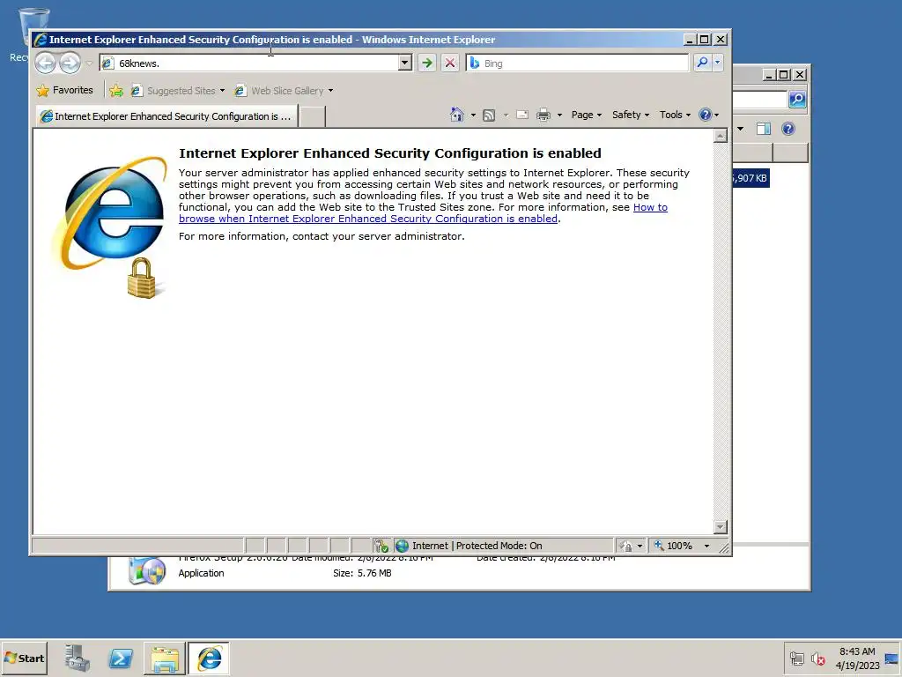The height and width of the screenshot is (677, 902).
Task: Launch Windows PowerShell from the taskbar
Action: click(121, 658)
